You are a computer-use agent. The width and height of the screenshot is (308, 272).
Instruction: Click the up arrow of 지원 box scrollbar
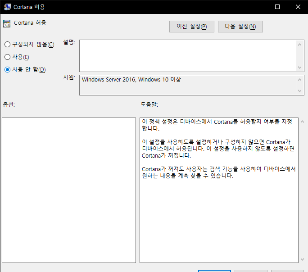coord(299,80)
